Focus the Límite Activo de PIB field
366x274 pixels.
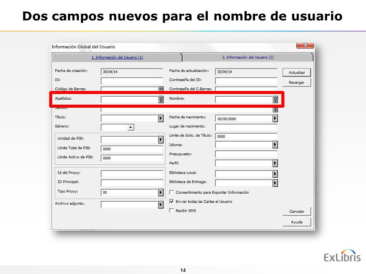click(132, 158)
